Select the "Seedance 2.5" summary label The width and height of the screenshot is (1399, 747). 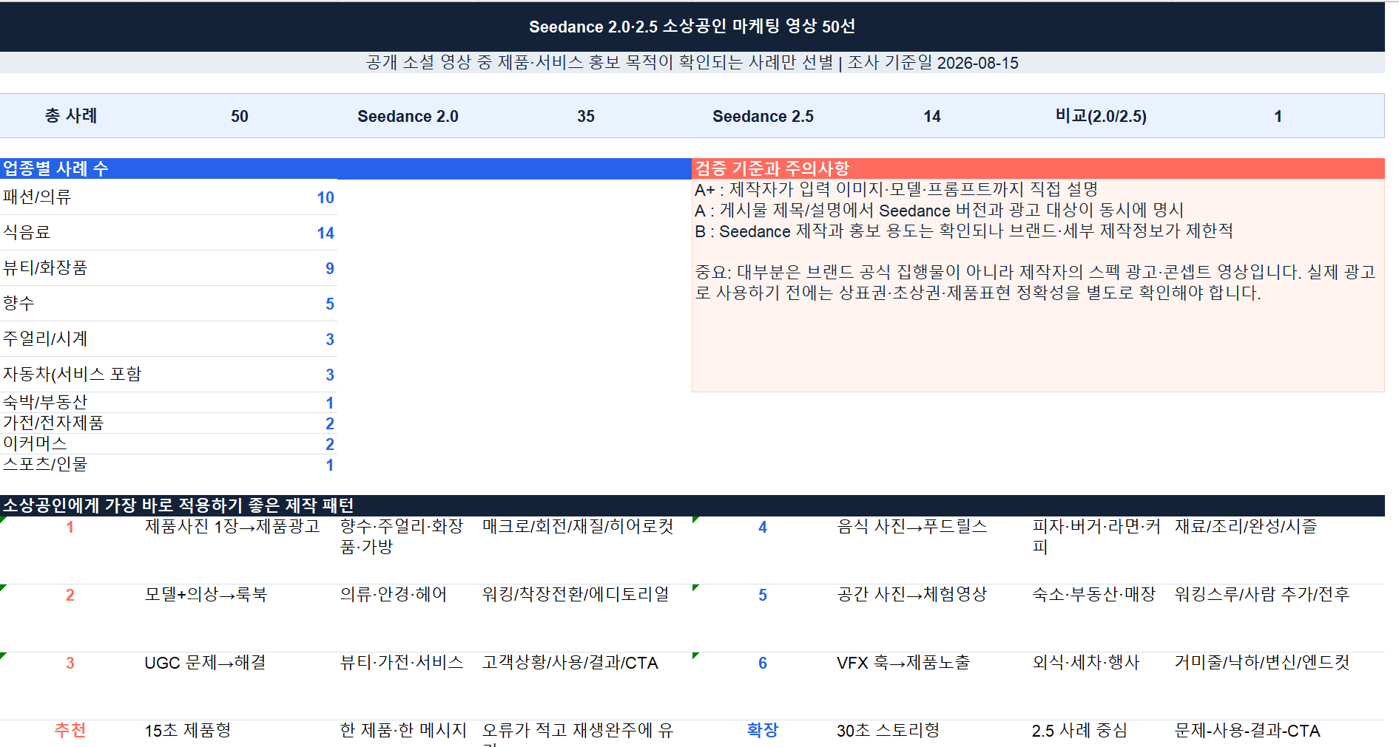pyautogui.click(x=763, y=116)
